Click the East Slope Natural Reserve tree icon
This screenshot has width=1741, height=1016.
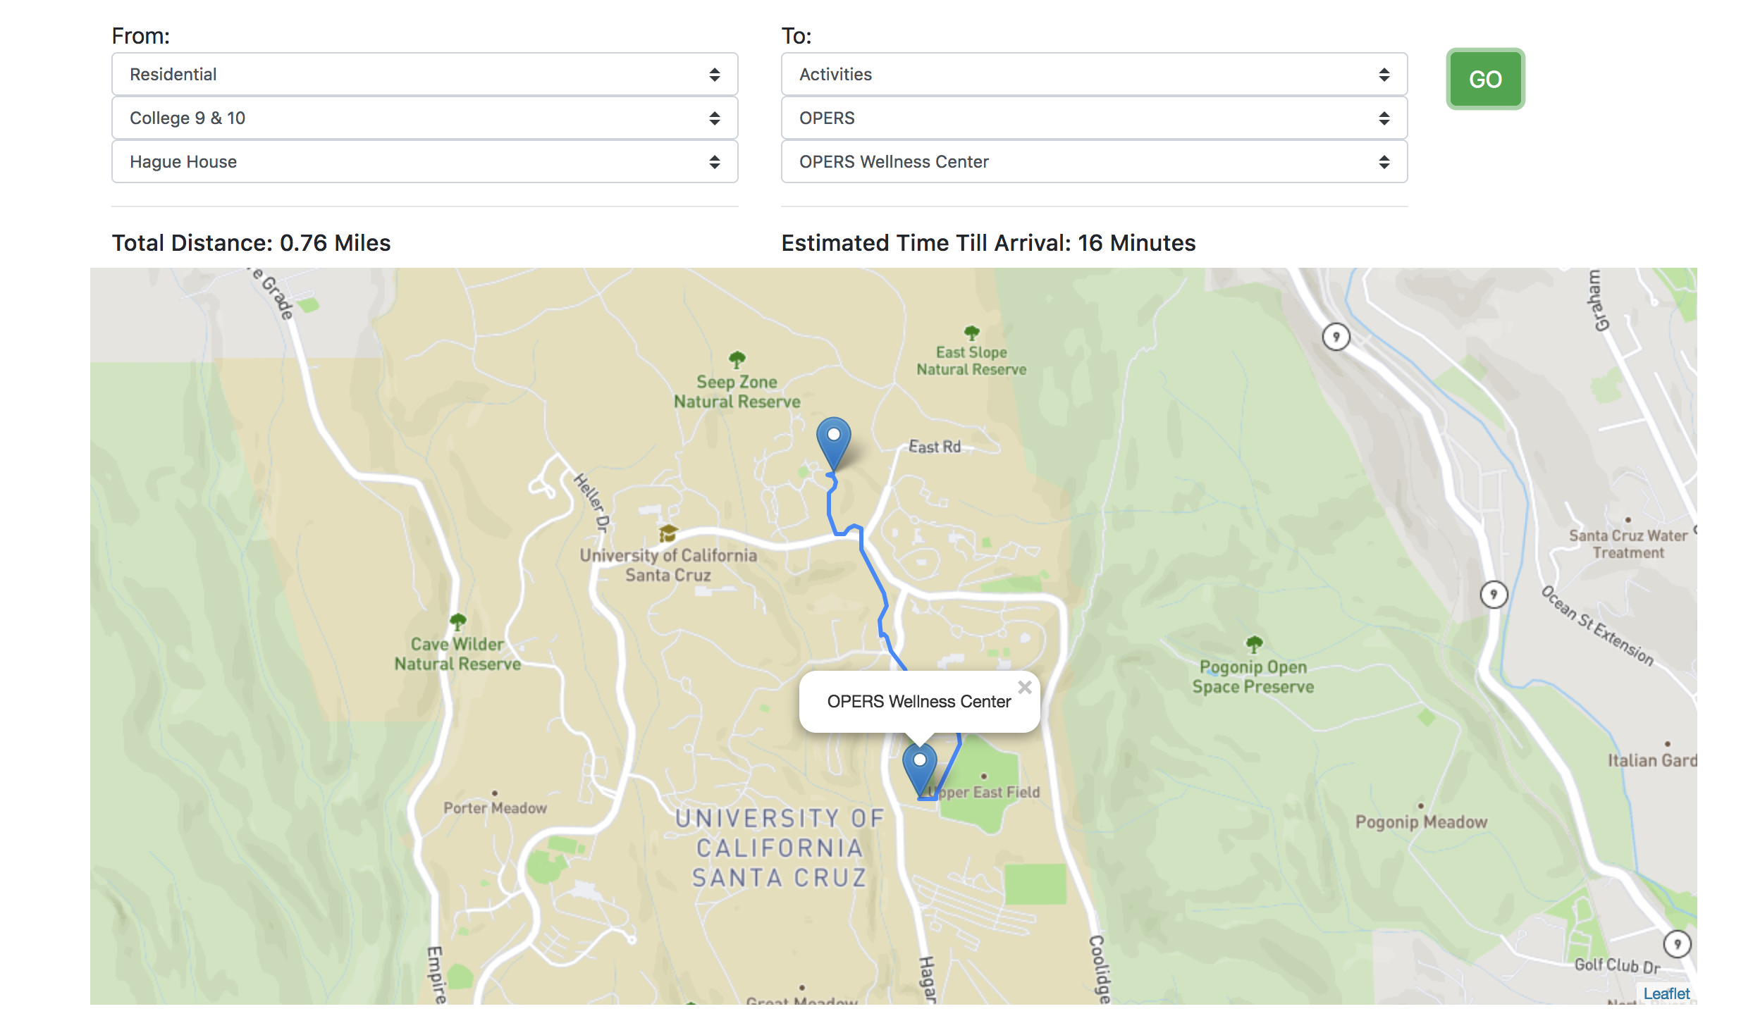[971, 333]
